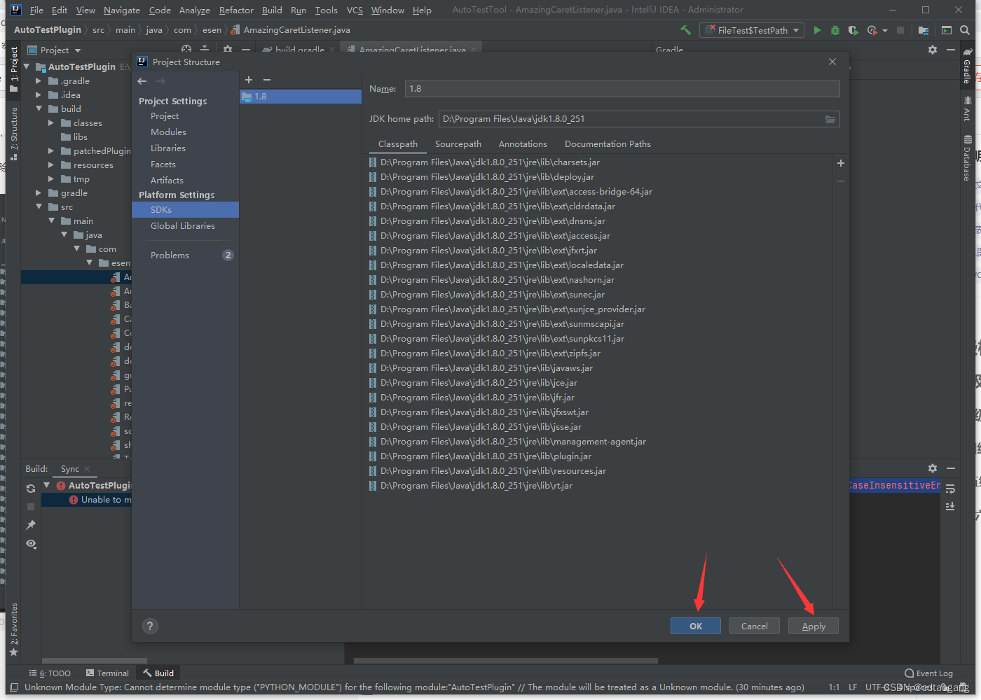The image size is (981, 700).
Task: Start debugging with the green bug icon
Action: click(x=835, y=30)
